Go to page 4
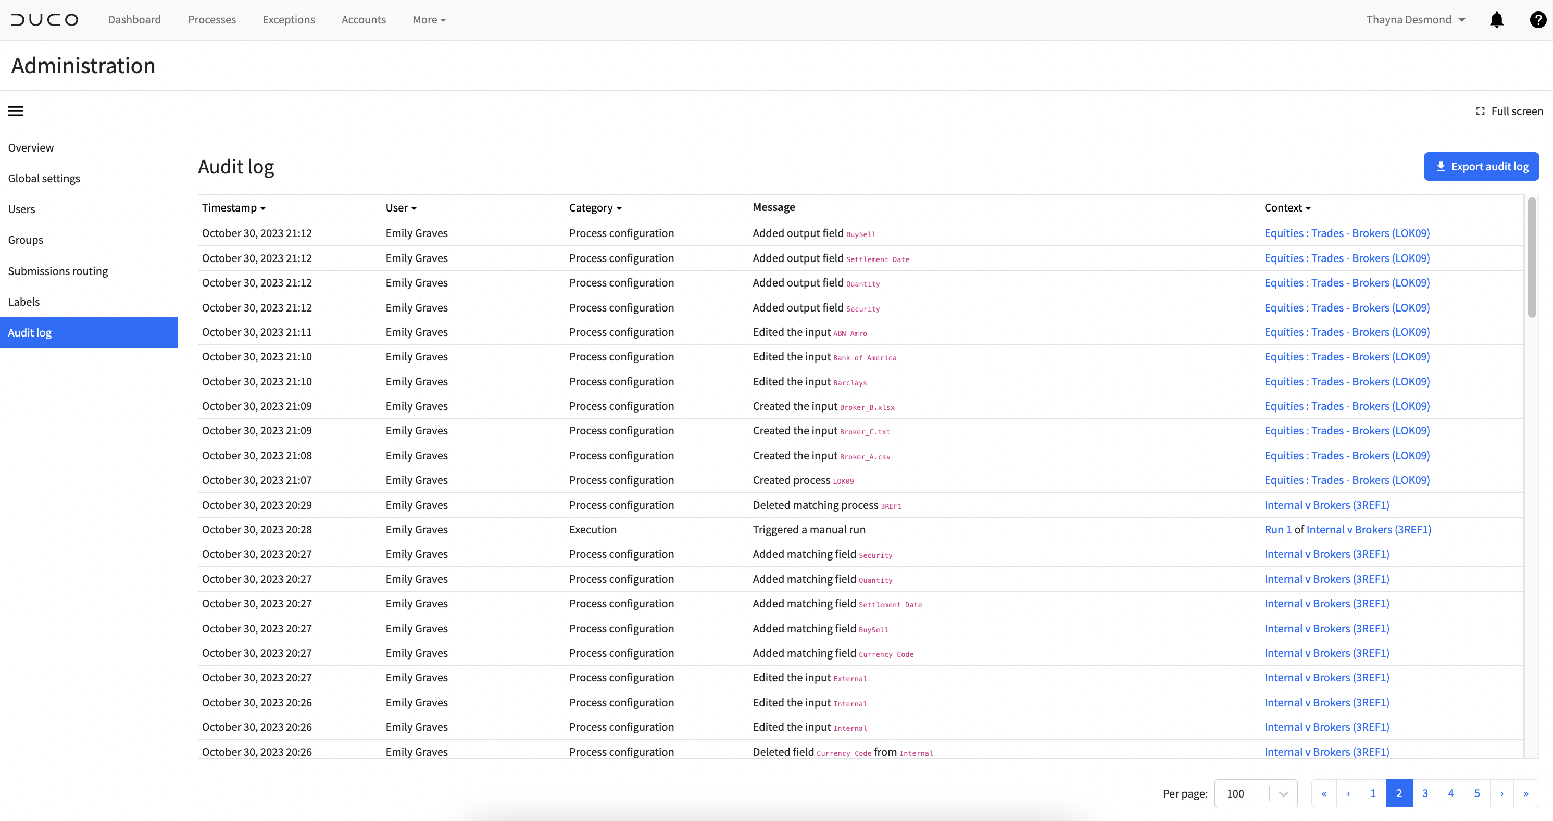 1451,794
